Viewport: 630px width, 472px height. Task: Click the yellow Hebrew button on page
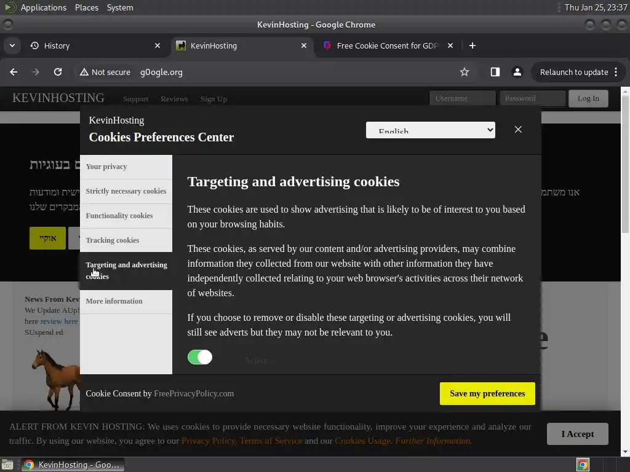pos(47,238)
